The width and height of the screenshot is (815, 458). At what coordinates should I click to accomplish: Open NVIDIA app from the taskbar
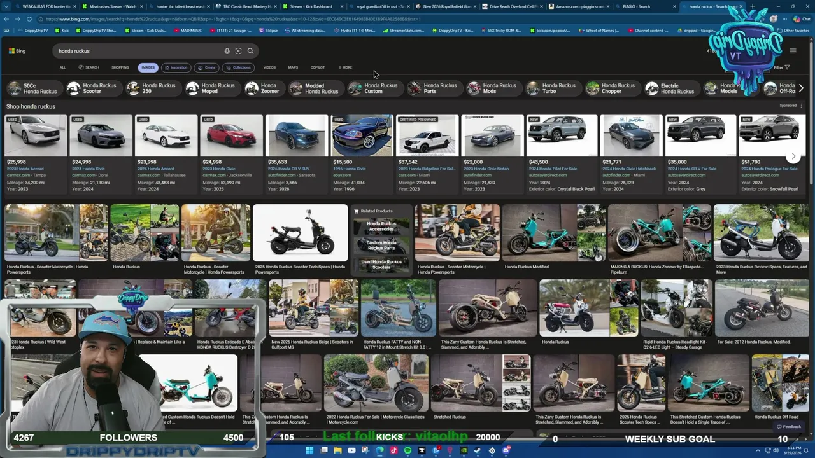point(464,450)
